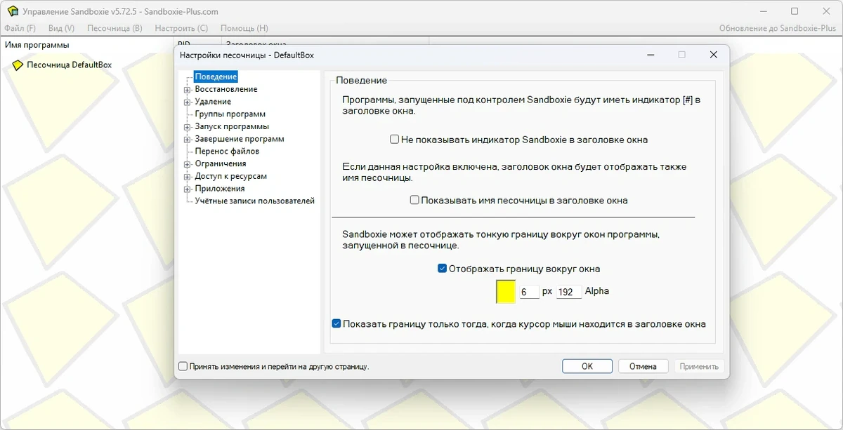Select Удаление label in the tree
The image size is (843, 430).
pos(213,102)
